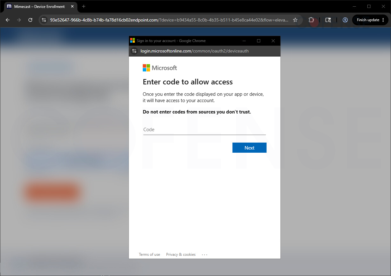Open the Extensions puzzle icon

[x=311, y=20]
